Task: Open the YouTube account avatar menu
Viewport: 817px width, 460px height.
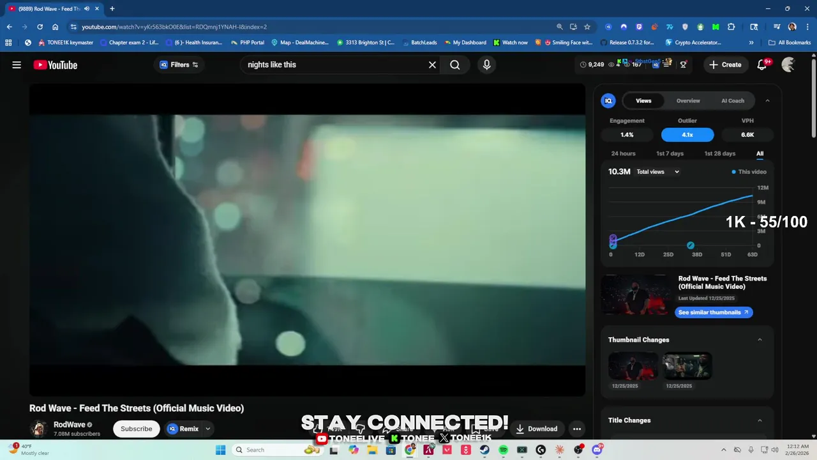Action: pyautogui.click(x=788, y=65)
